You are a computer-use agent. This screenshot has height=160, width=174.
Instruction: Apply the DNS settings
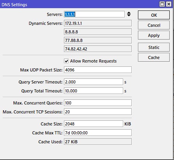tap(154, 35)
